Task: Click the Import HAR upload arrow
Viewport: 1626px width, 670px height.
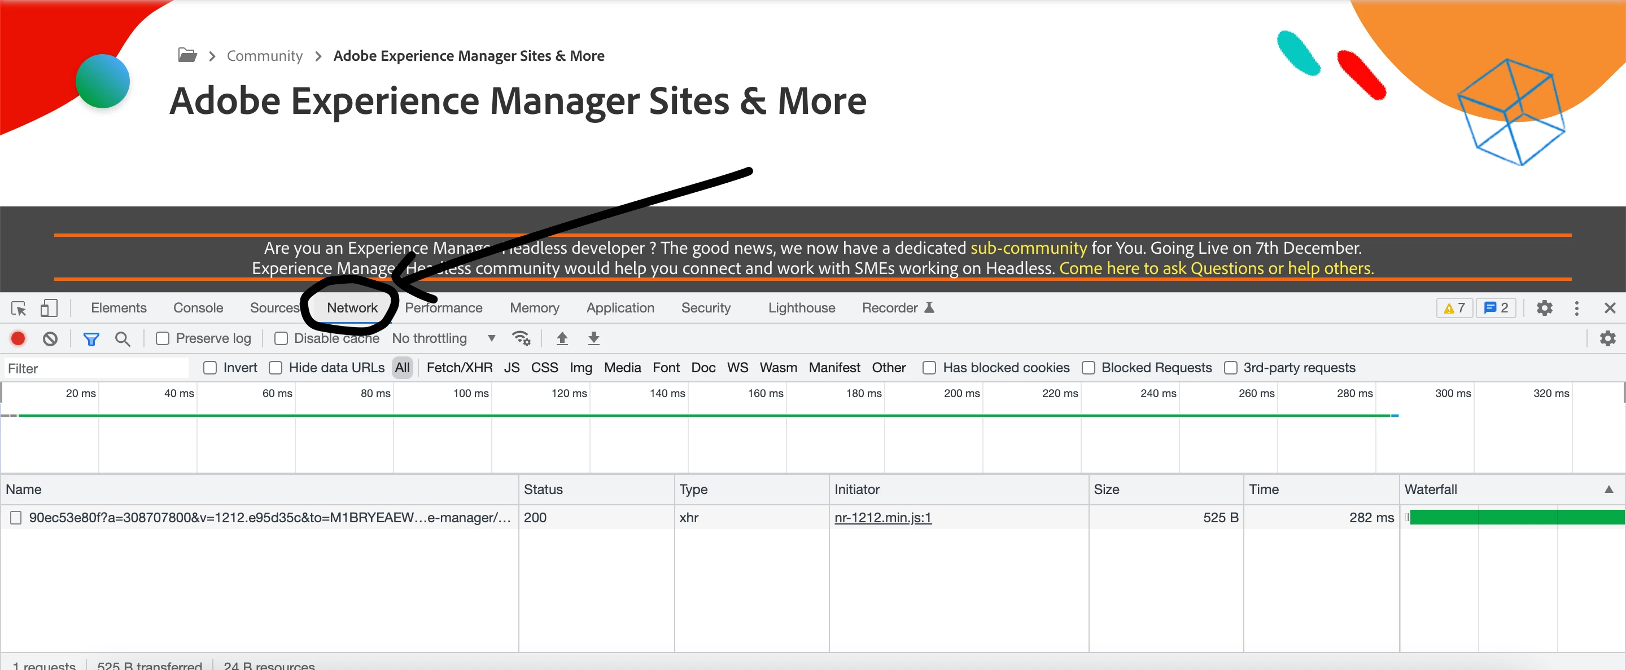Action: (562, 338)
